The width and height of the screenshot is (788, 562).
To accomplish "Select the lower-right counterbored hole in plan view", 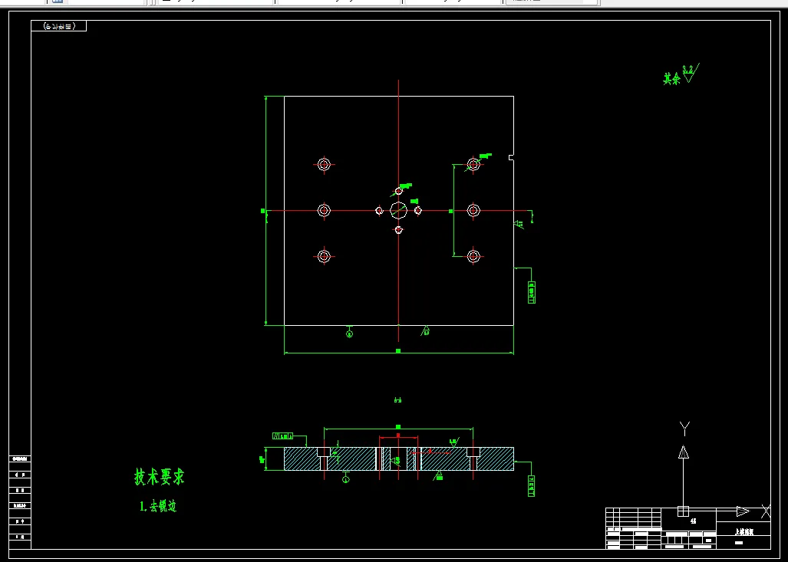I will [x=473, y=256].
